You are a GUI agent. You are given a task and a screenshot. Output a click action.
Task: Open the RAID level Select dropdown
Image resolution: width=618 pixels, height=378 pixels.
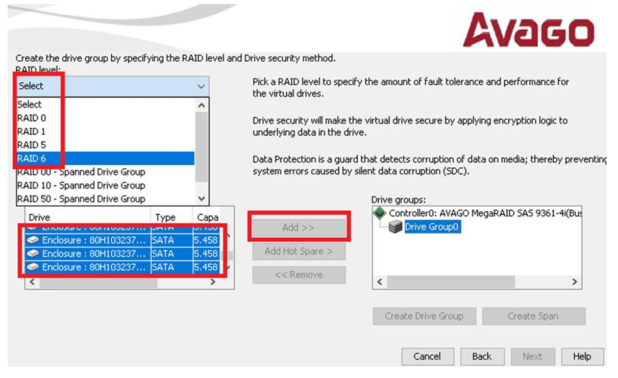[112, 86]
